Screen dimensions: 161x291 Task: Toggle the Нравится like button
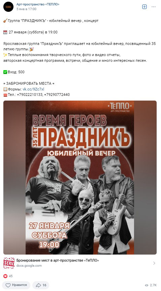[x=17, y=285]
